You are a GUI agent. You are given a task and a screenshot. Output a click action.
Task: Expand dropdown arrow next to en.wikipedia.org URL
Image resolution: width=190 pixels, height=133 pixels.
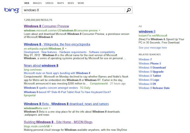coord(66,48)
